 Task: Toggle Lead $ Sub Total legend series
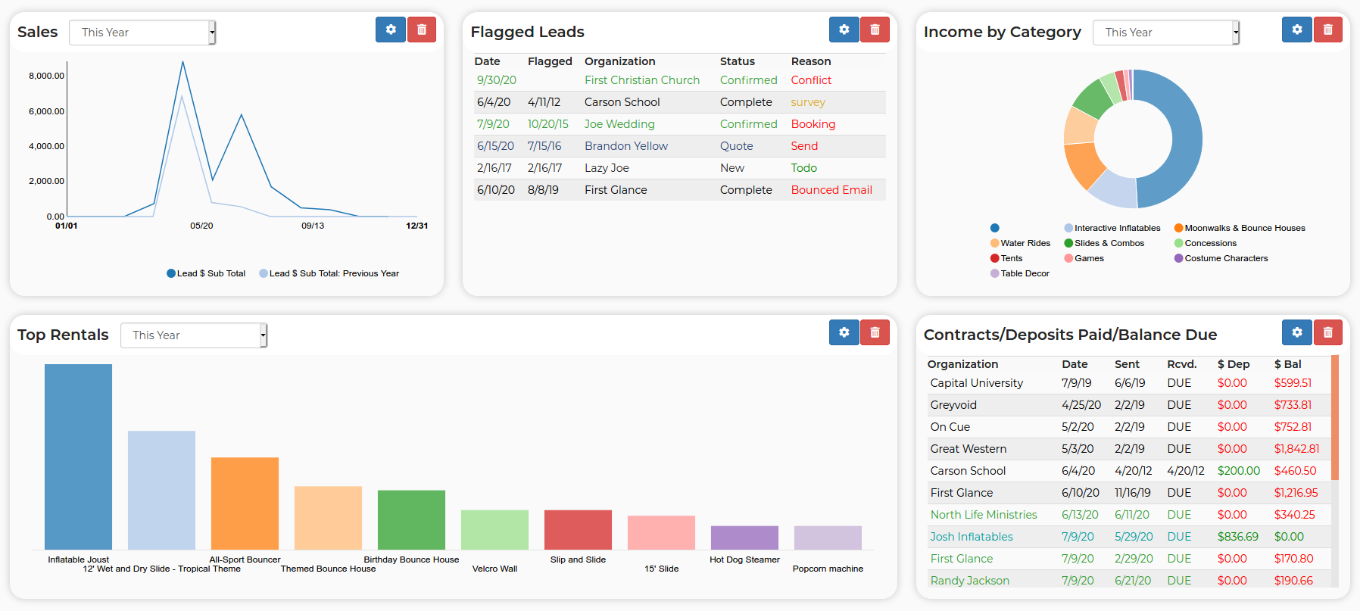coord(206,273)
